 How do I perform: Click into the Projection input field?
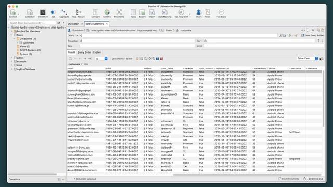(137, 41)
